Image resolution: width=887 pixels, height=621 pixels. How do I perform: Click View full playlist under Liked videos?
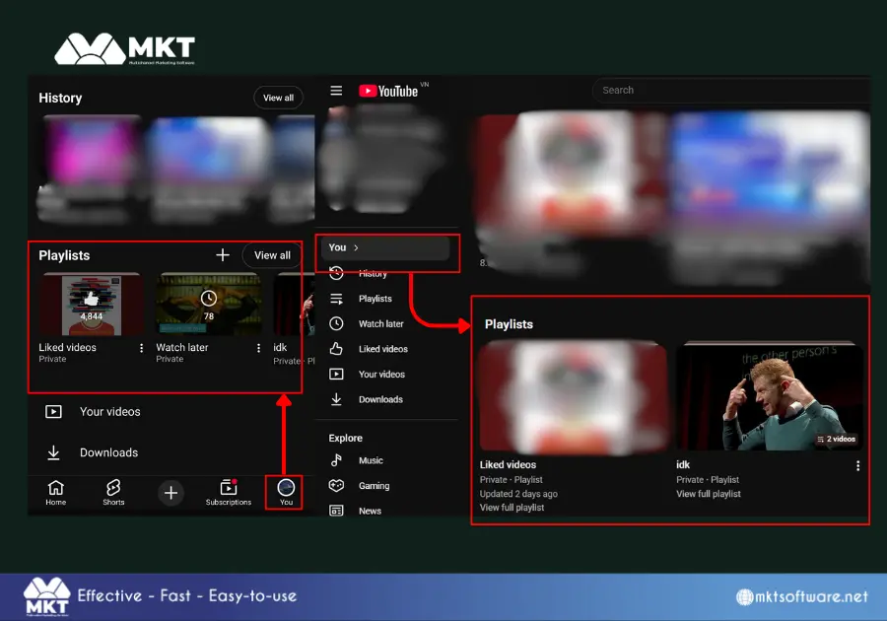[x=512, y=508]
